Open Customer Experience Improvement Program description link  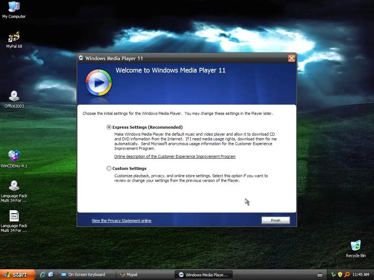175,156
